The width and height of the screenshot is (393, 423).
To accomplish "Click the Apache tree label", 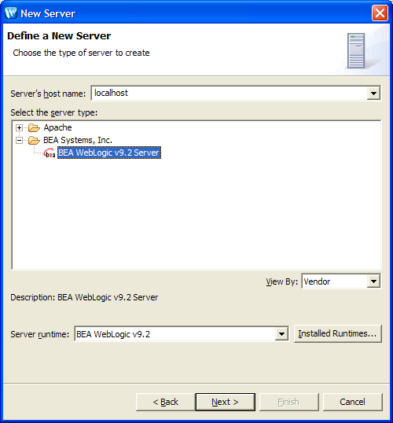I will [x=57, y=127].
